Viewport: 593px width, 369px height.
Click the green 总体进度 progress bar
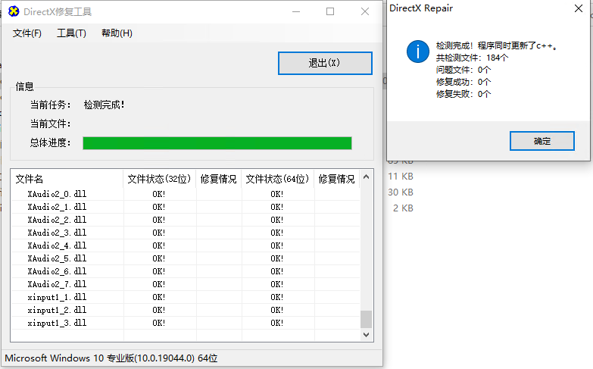pyautogui.click(x=217, y=143)
